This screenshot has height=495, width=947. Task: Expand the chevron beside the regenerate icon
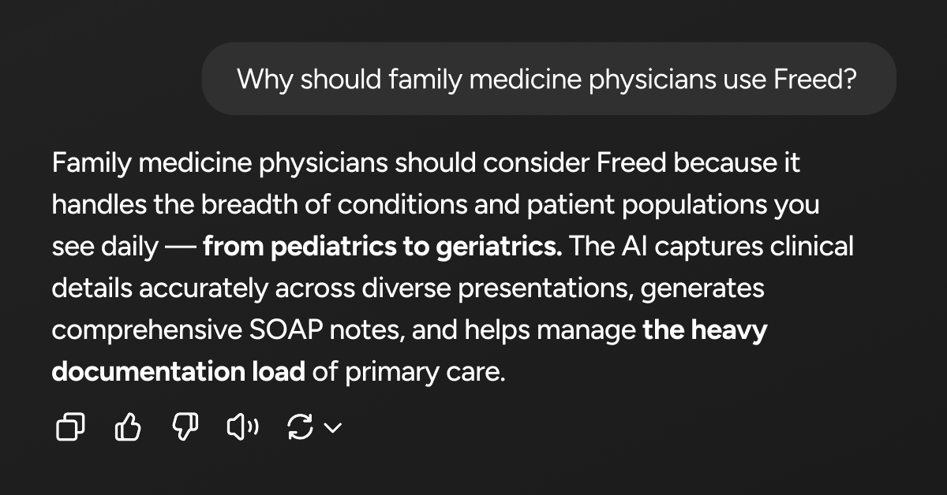pos(333,428)
